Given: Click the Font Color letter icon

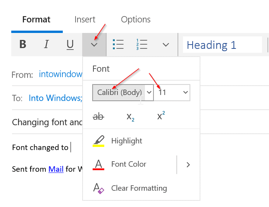Looking at the screenshot, I should click(98, 165).
